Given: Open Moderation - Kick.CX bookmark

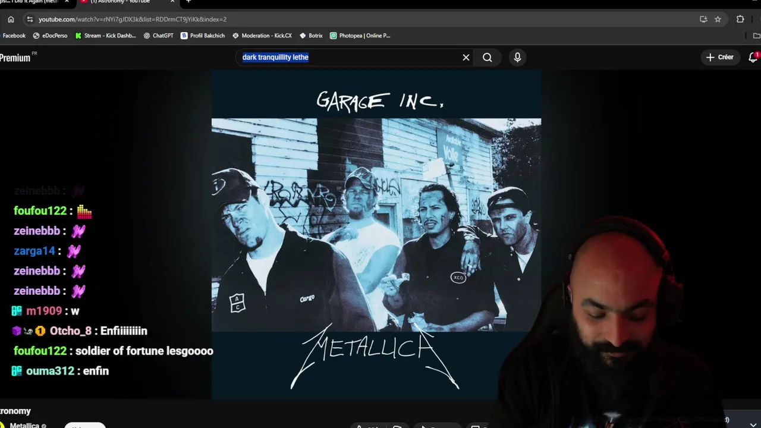Looking at the screenshot, I should tap(262, 36).
